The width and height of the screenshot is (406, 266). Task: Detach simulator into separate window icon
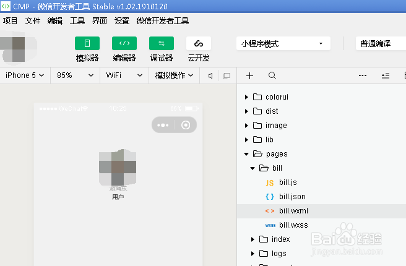tap(227, 75)
